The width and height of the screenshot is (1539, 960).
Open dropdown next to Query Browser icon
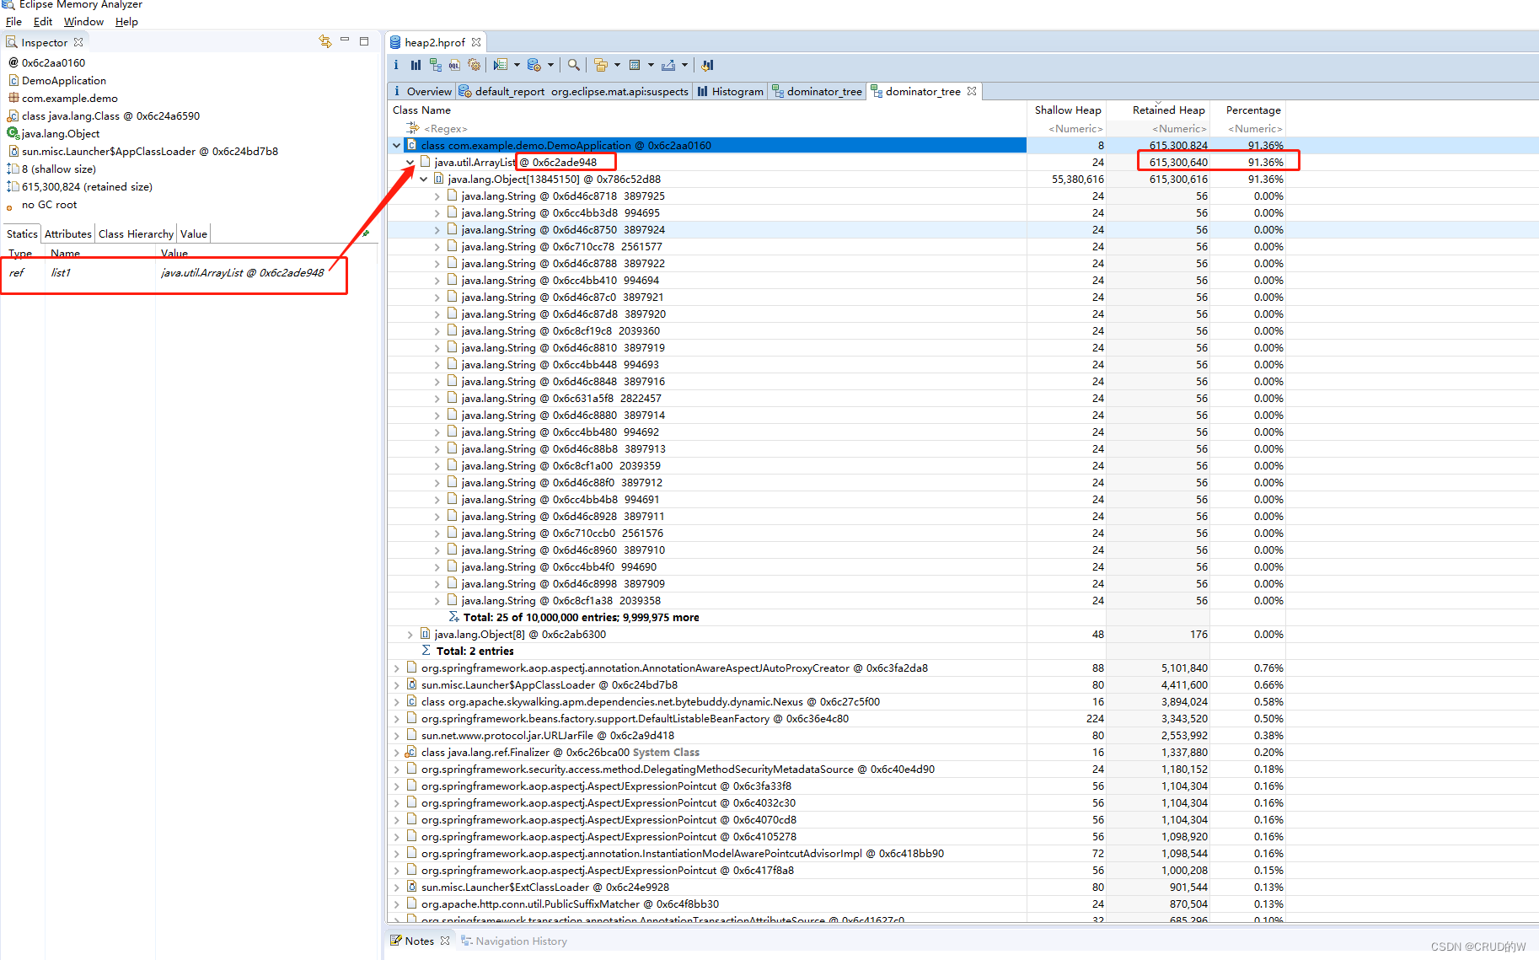(550, 65)
